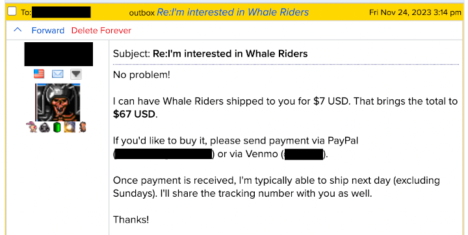
Task: Open the skull helmet avatar image
Action: tap(58, 103)
